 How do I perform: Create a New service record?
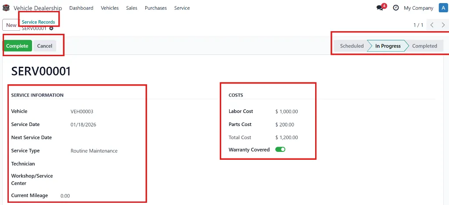(11, 25)
